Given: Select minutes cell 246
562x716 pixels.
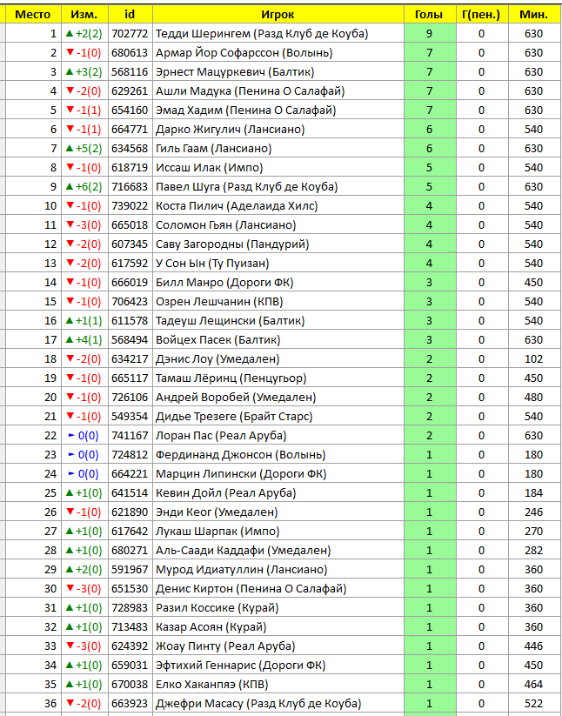Looking at the screenshot, I should tap(533, 512).
